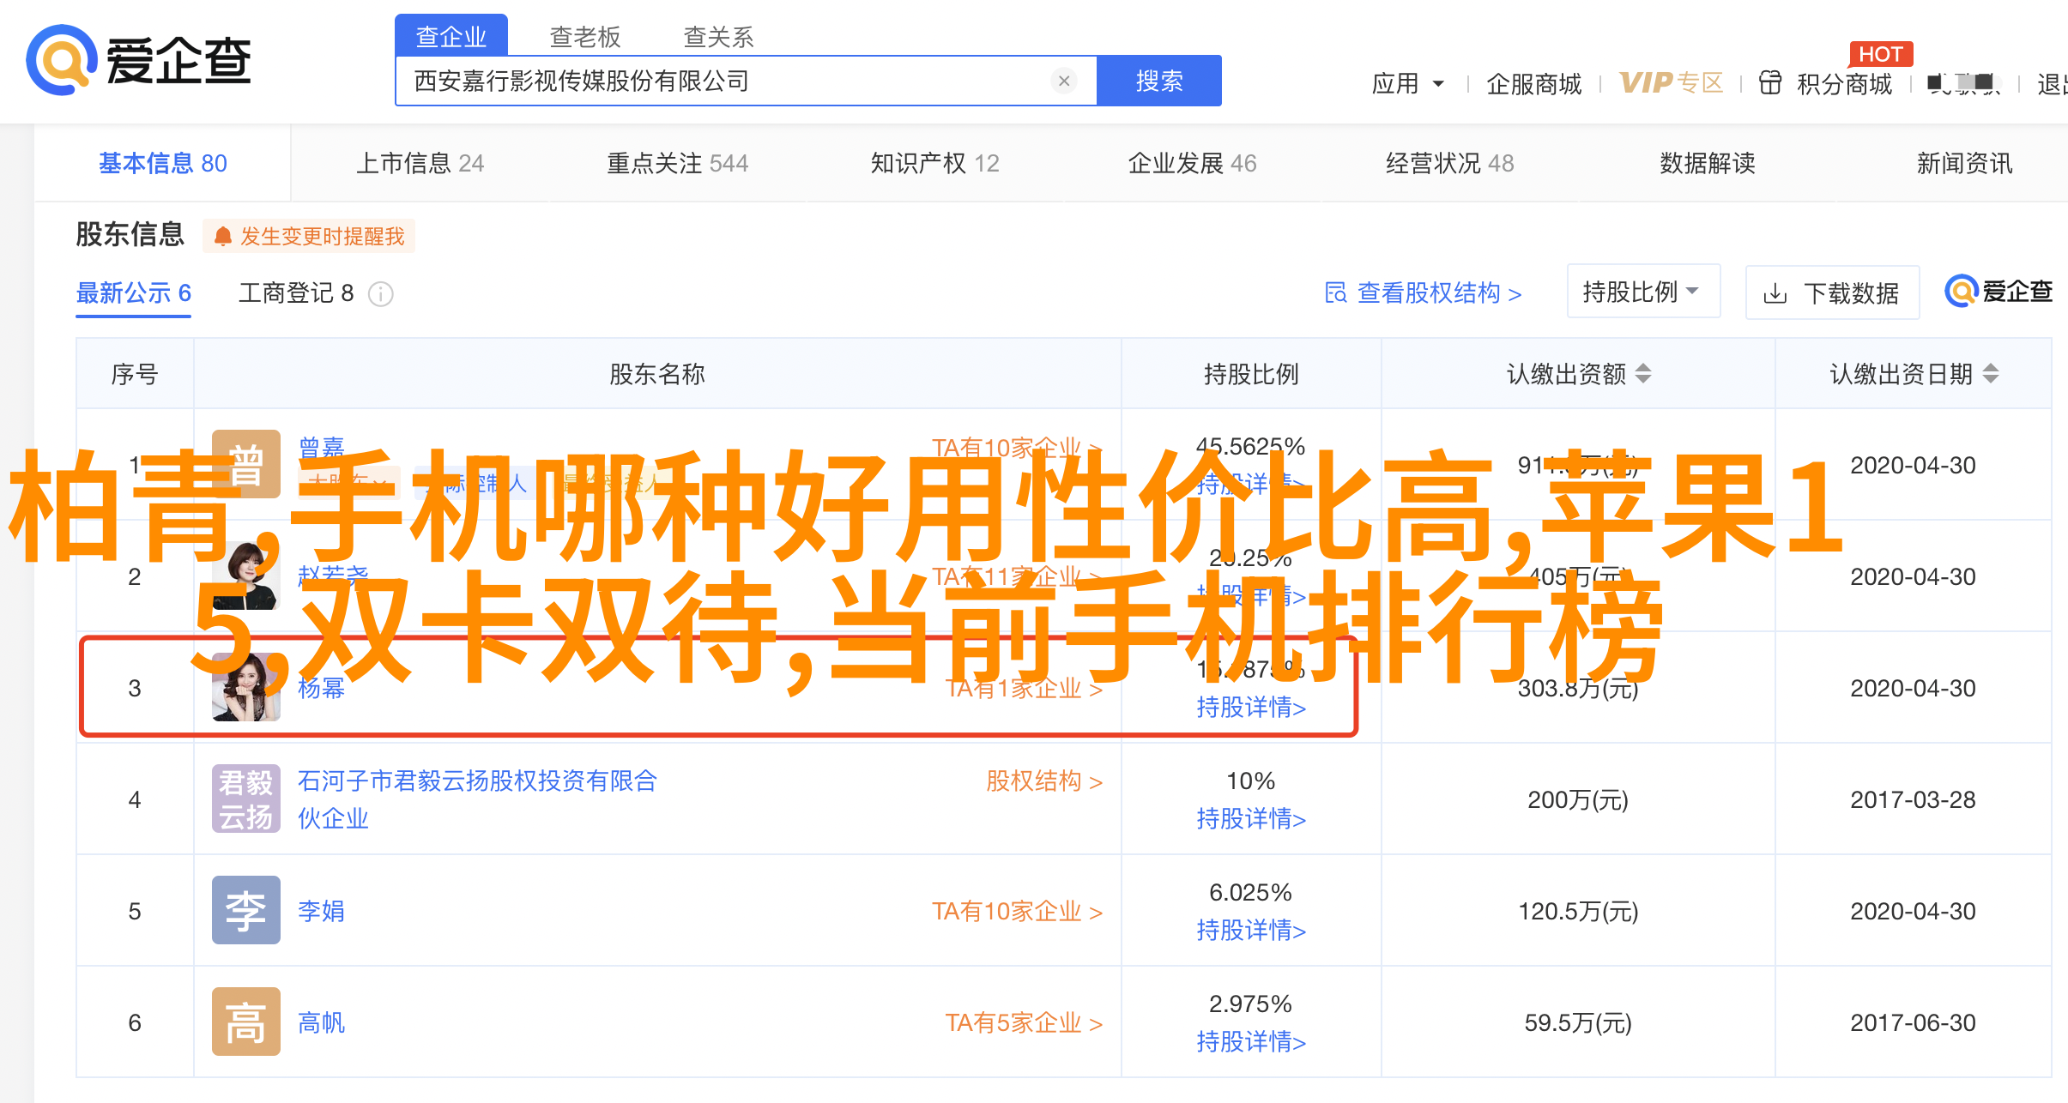
Task: Open TA有5家企业 link for 高帆
Action: (x=1025, y=1022)
